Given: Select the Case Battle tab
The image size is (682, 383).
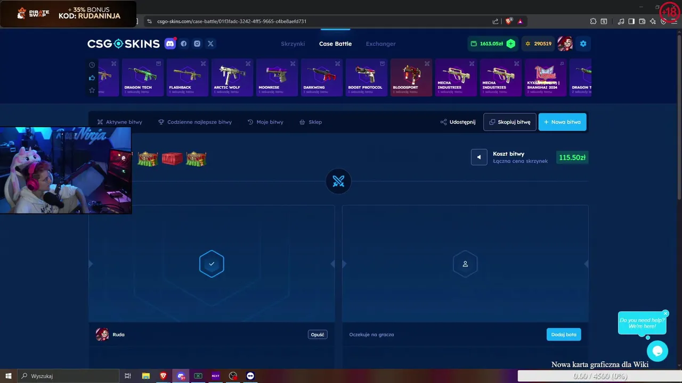Looking at the screenshot, I should pyautogui.click(x=335, y=44).
